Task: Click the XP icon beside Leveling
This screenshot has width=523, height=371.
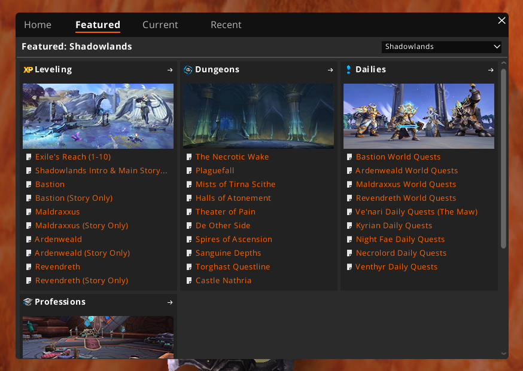Action: click(28, 70)
